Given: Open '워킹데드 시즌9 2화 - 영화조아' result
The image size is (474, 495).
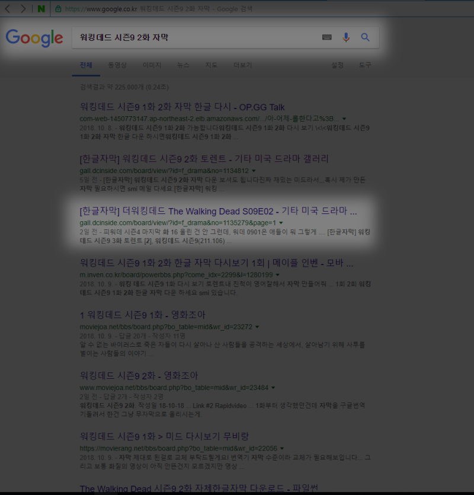Looking at the screenshot, I should (139, 376).
